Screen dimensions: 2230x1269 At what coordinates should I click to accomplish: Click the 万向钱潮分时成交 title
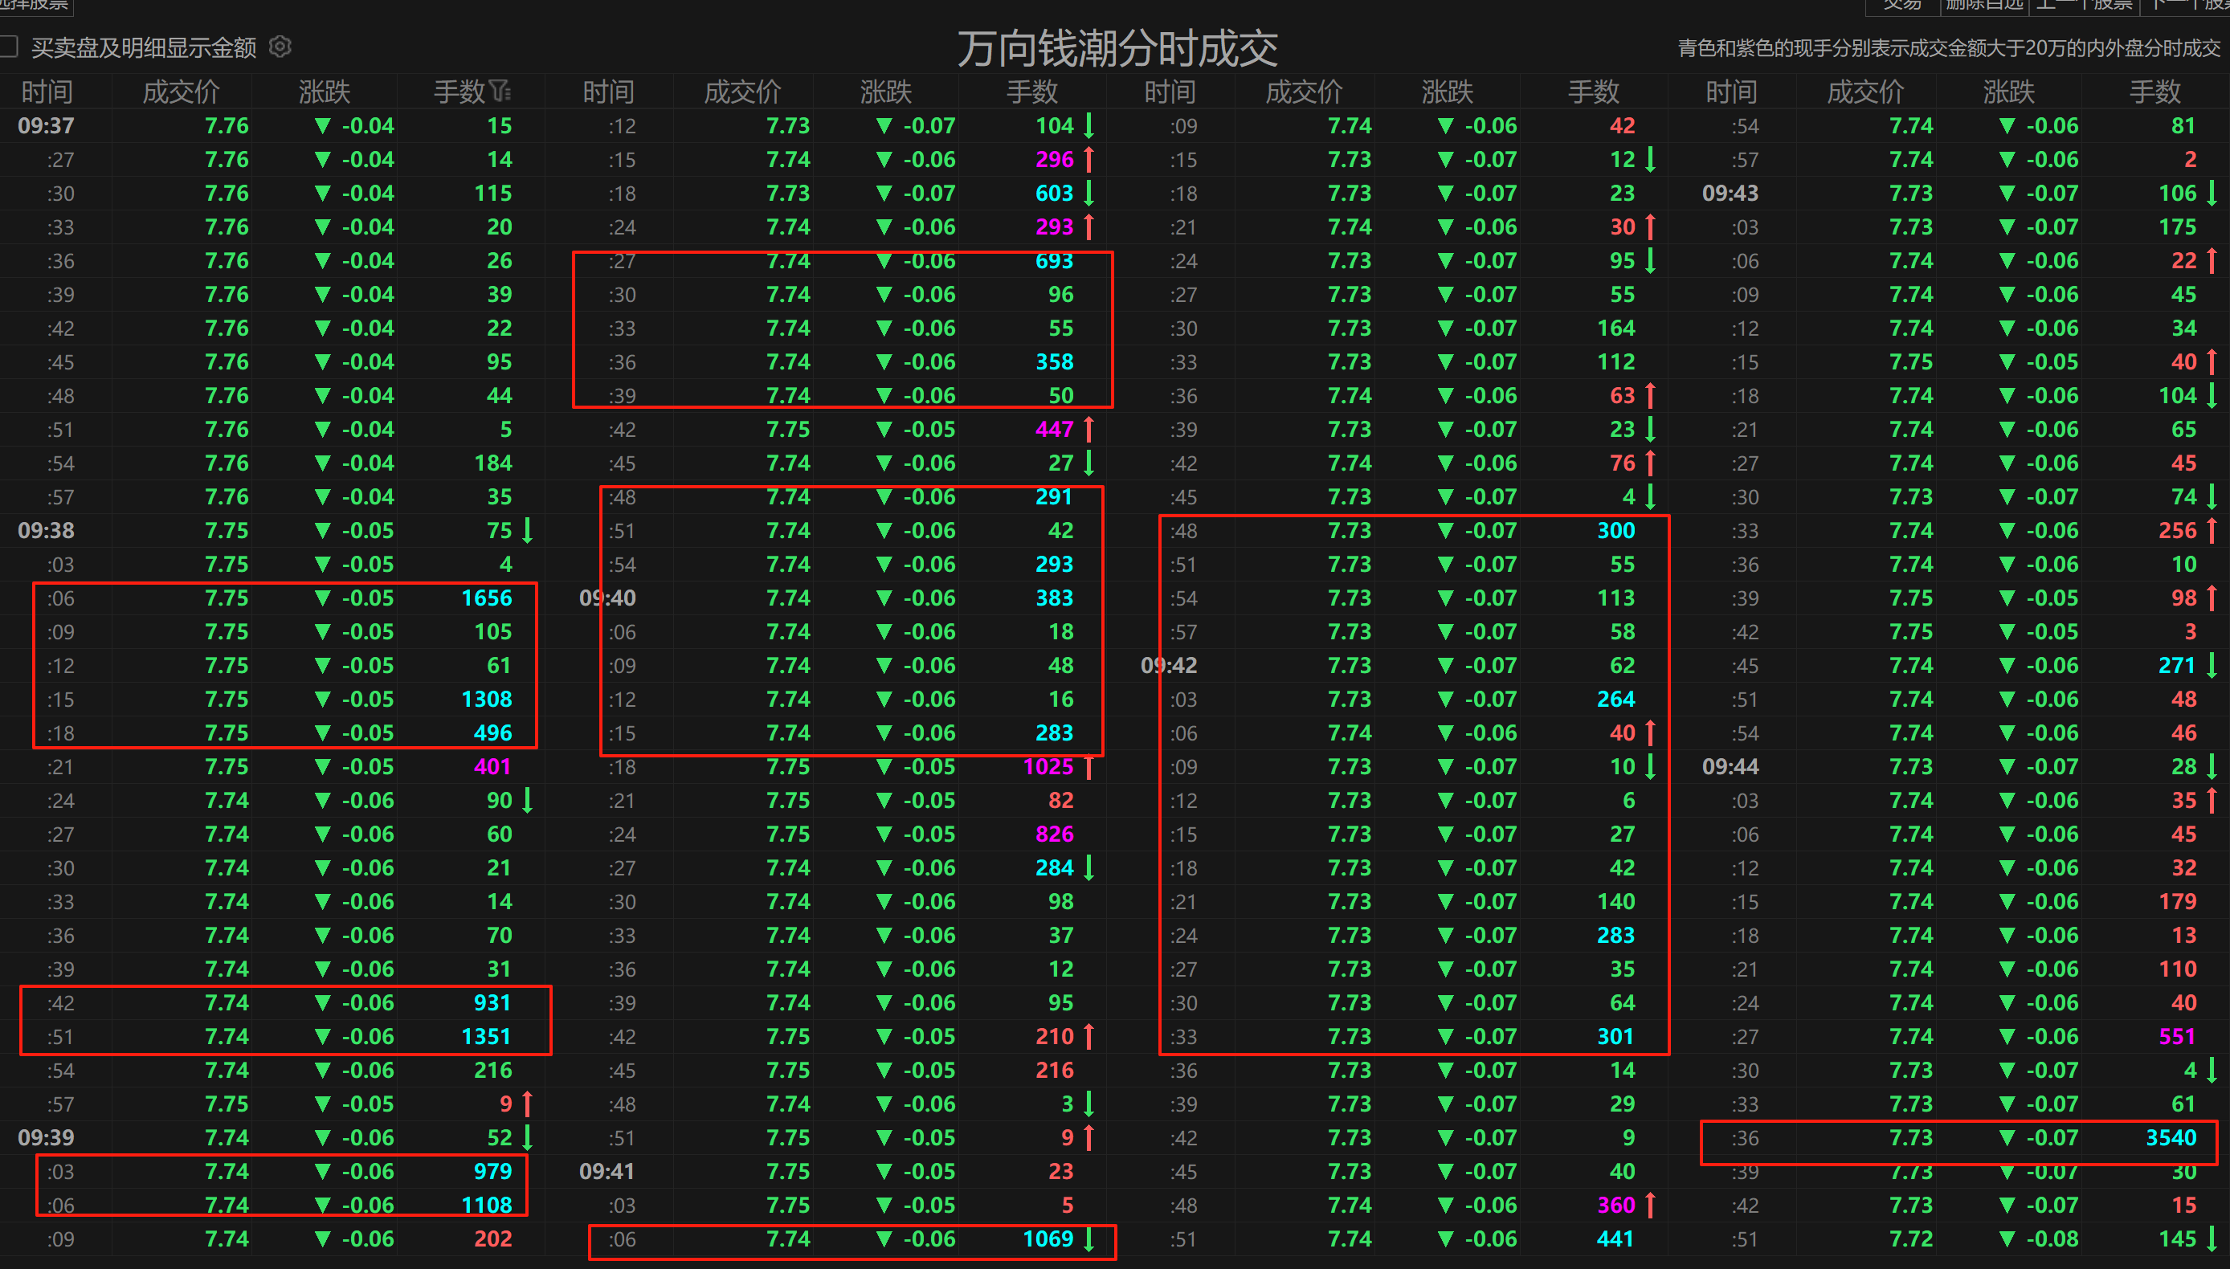(x=1117, y=48)
